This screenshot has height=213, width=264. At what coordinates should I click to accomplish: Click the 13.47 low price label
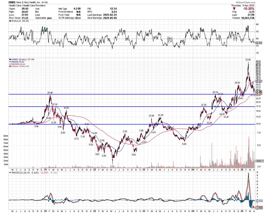[226, 117]
